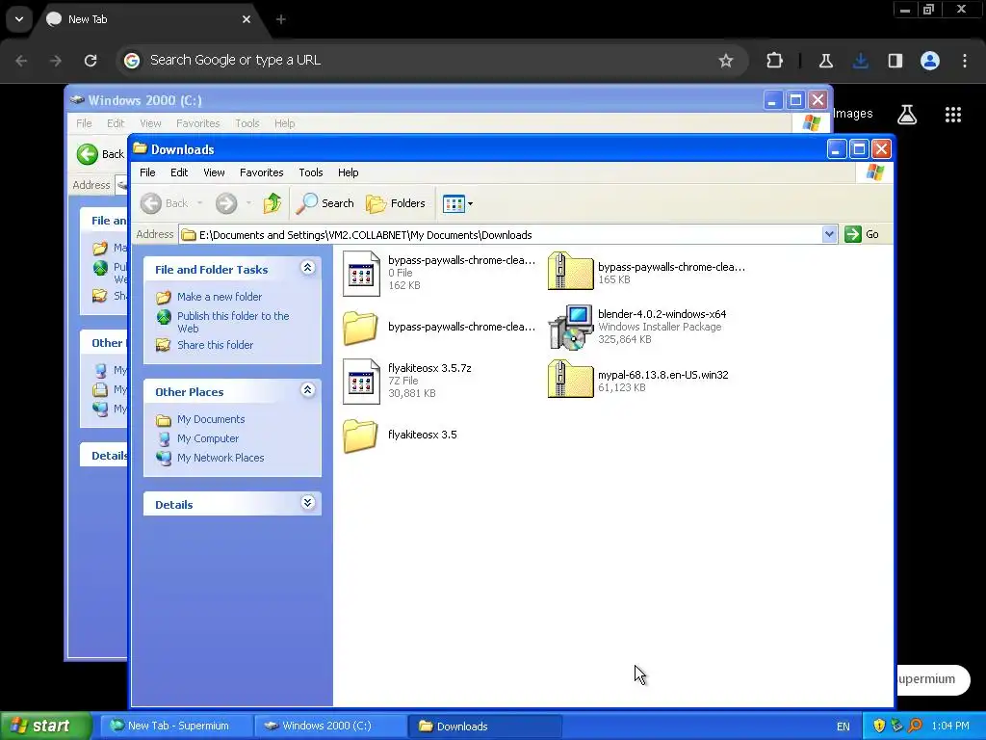Collapse the File and Folder Tasks panel
The height and width of the screenshot is (740, 986).
[x=307, y=268]
